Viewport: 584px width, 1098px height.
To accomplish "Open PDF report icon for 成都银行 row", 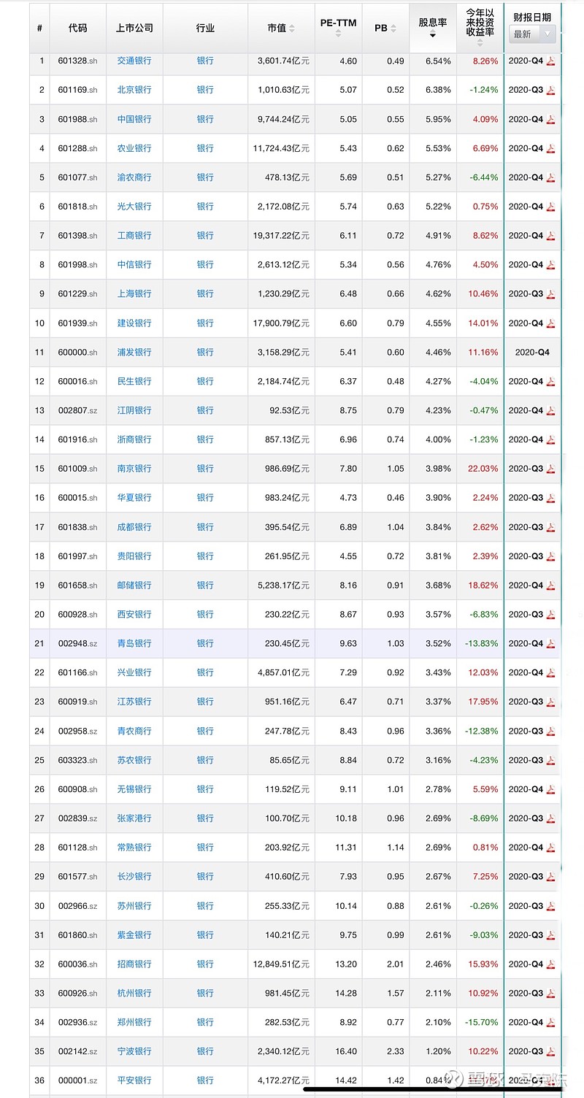I will click(551, 528).
